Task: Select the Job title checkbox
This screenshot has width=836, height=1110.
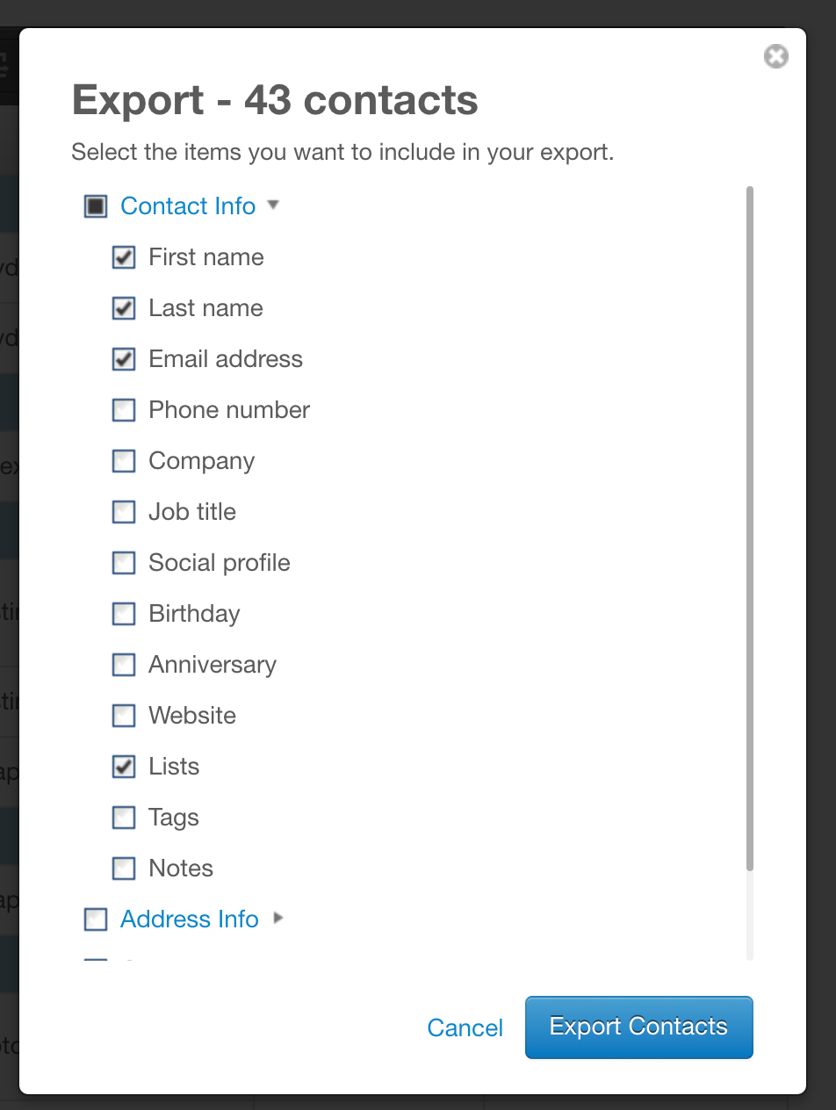Action: [124, 512]
